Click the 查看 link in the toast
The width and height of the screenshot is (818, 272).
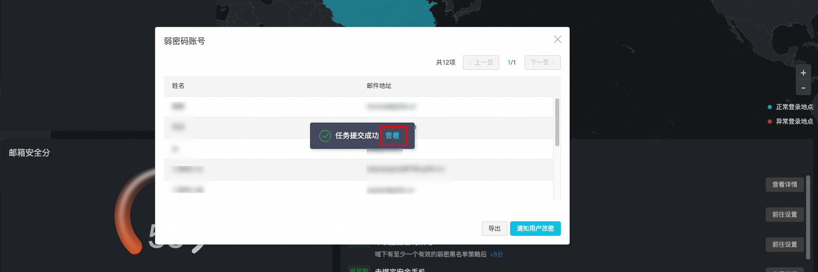(x=392, y=135)
